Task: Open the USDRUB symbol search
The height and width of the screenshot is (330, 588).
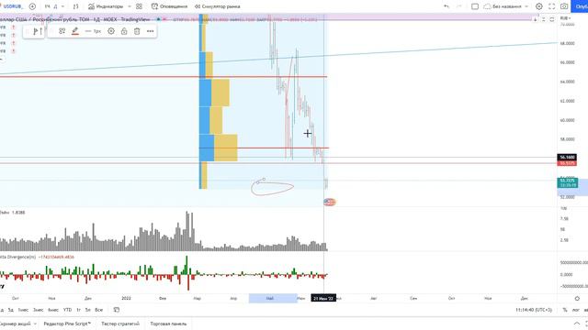Action: pos(12,6)
